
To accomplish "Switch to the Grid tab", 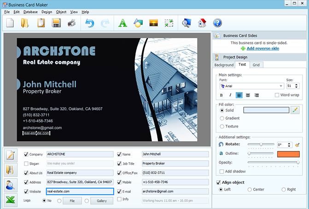I will [x=256, y=65].
